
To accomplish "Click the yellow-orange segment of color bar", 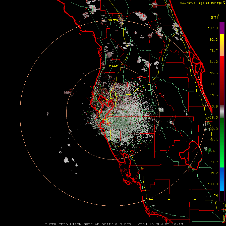I will (x=222, y=45).
